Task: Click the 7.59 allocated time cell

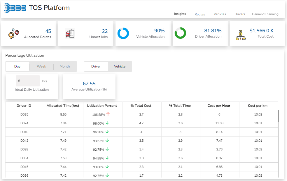Action: coord(63,158)
